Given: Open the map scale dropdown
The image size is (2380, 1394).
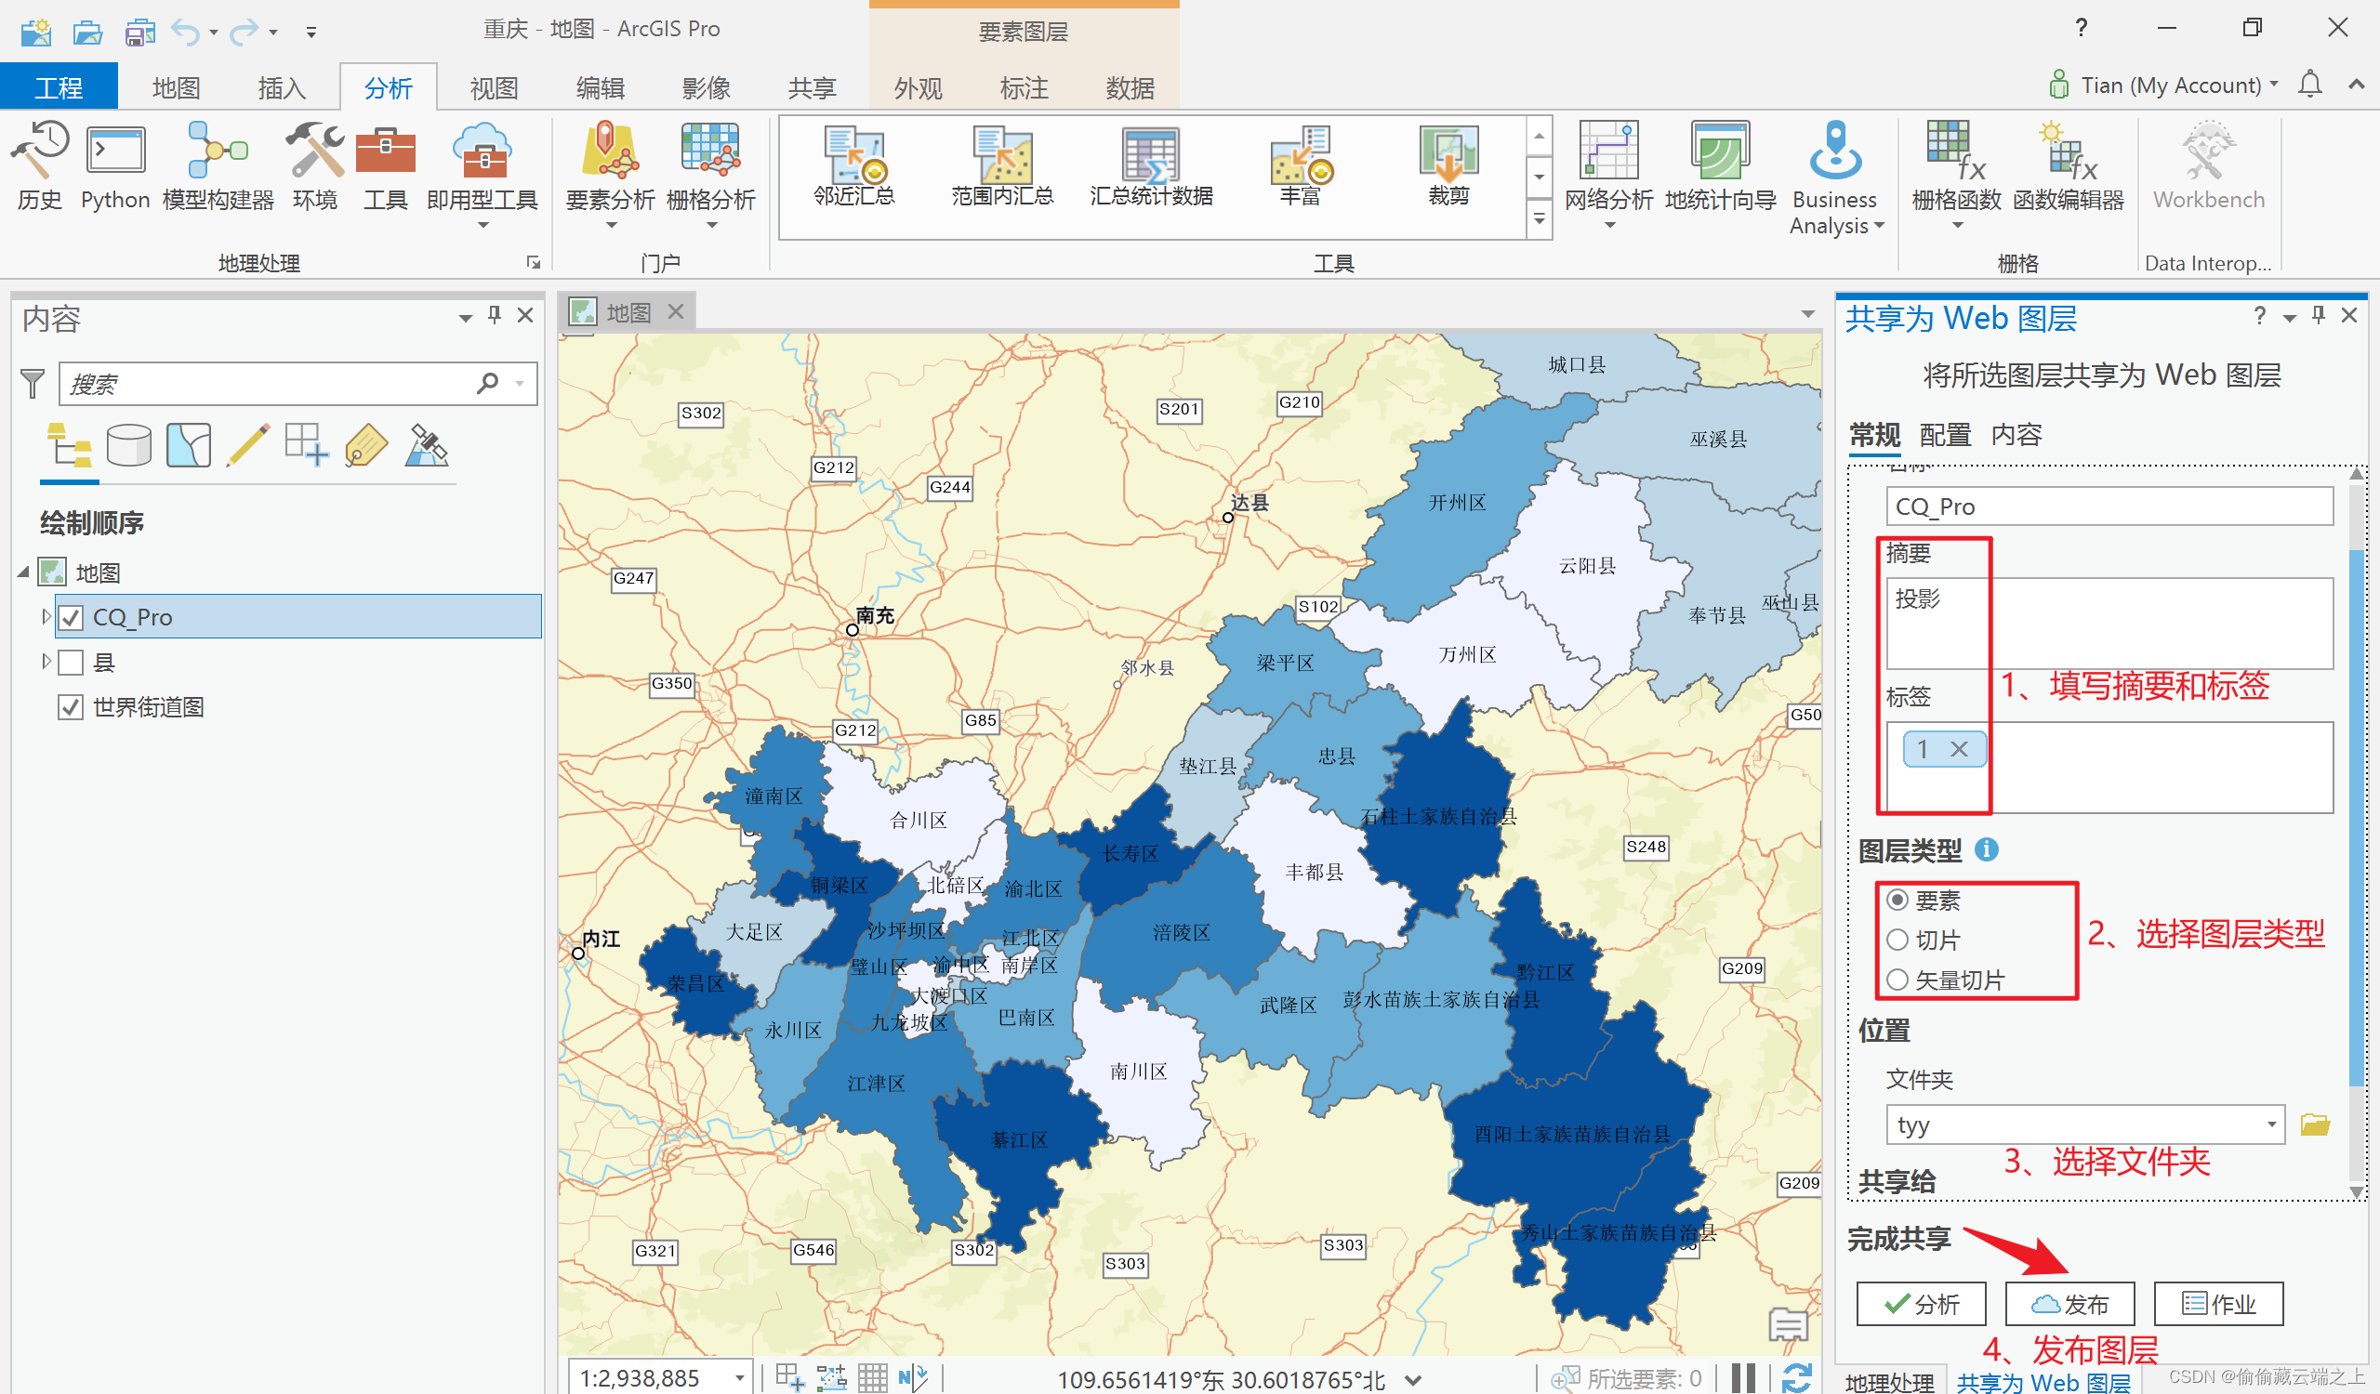Looking at the screenshot, I should tap(740, 1378).
